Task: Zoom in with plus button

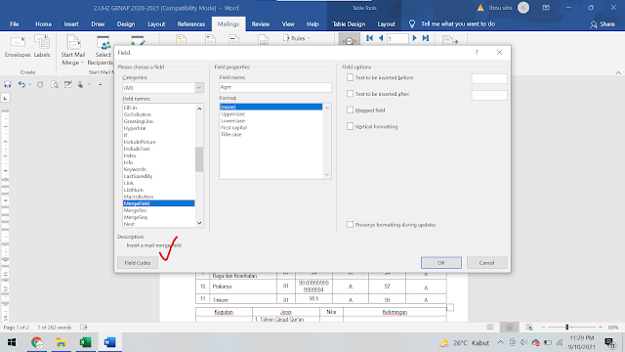Action: click(601, 328)
